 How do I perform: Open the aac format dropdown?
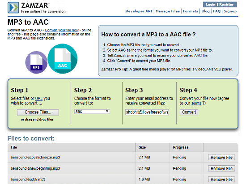[92, 112]
